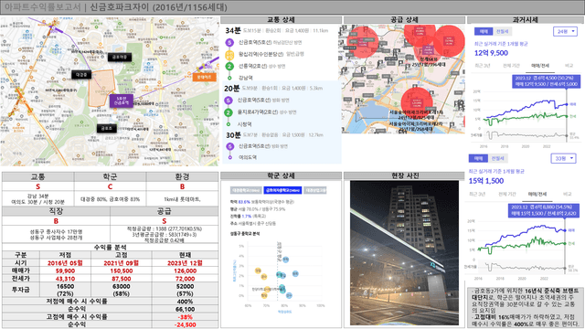Click the building site photo thumbnail
Viewport: 585px width, 329px height.
click(x=404, y=253)
